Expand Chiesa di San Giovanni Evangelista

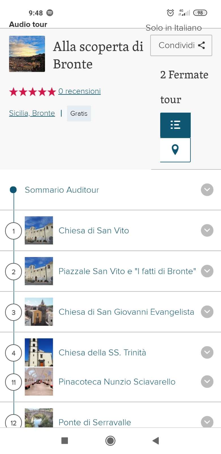point(207,312)
